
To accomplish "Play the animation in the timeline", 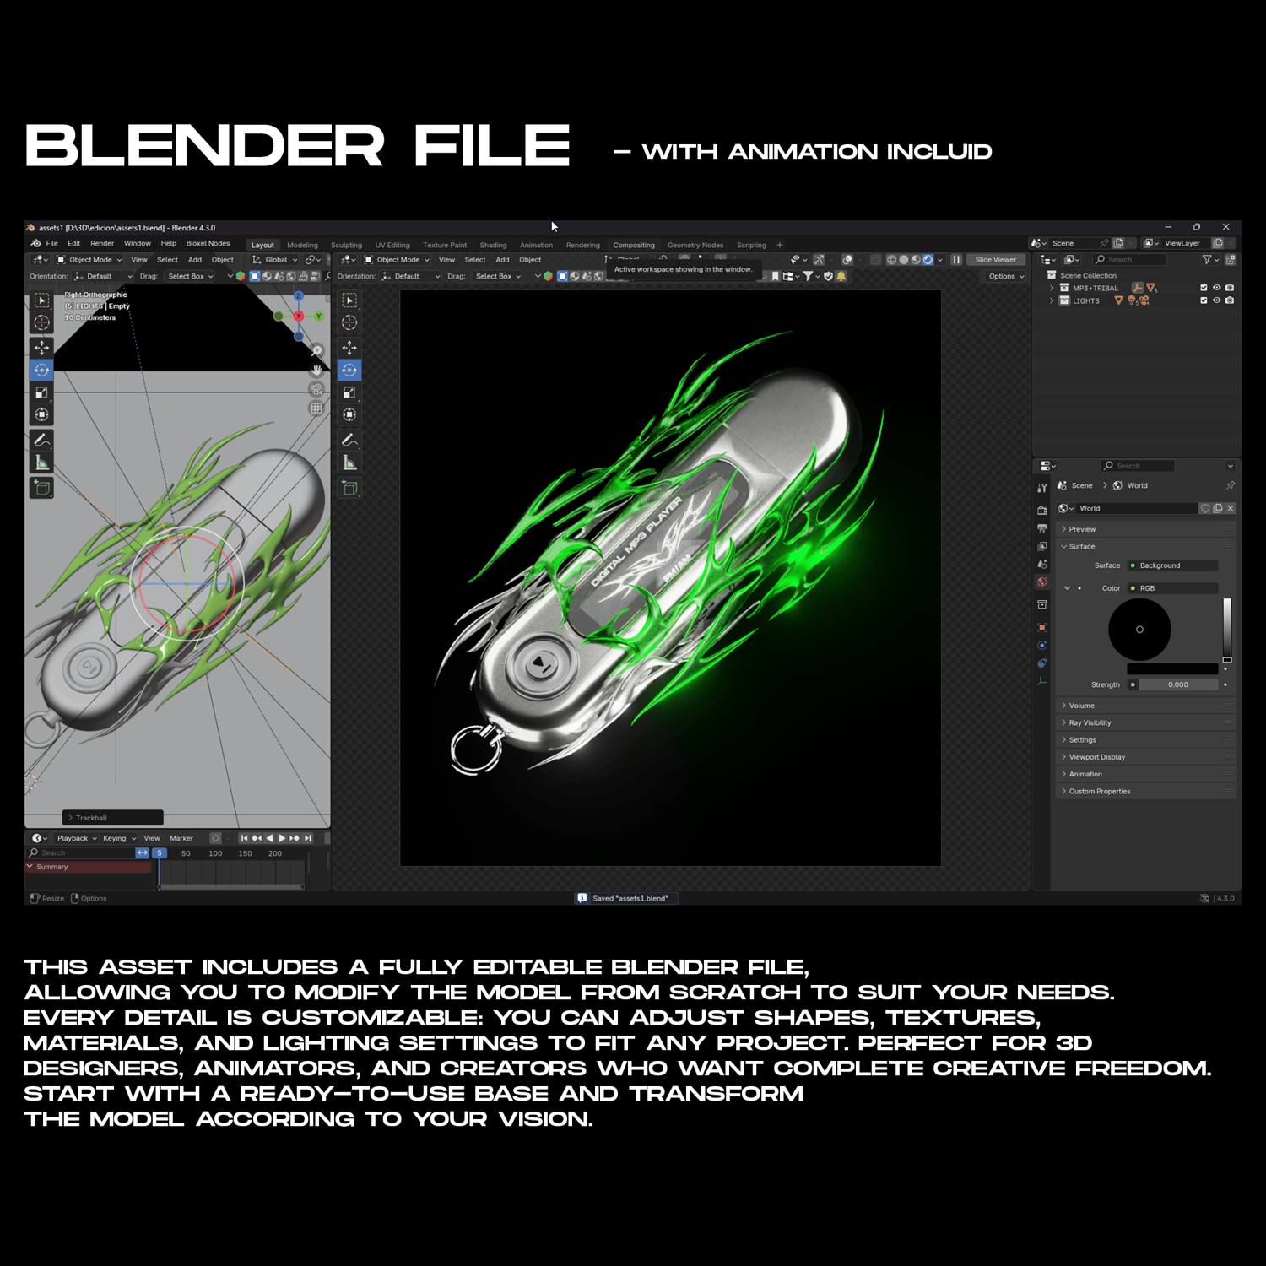I will [282, 838].
